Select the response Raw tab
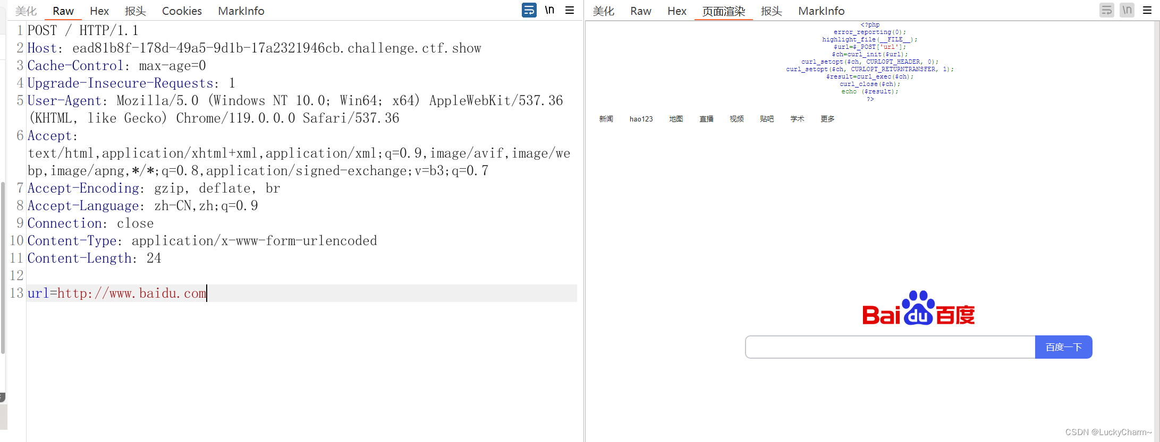 [x=641, y=11]
